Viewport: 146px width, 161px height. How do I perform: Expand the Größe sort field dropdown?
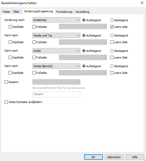pos(56,51)
